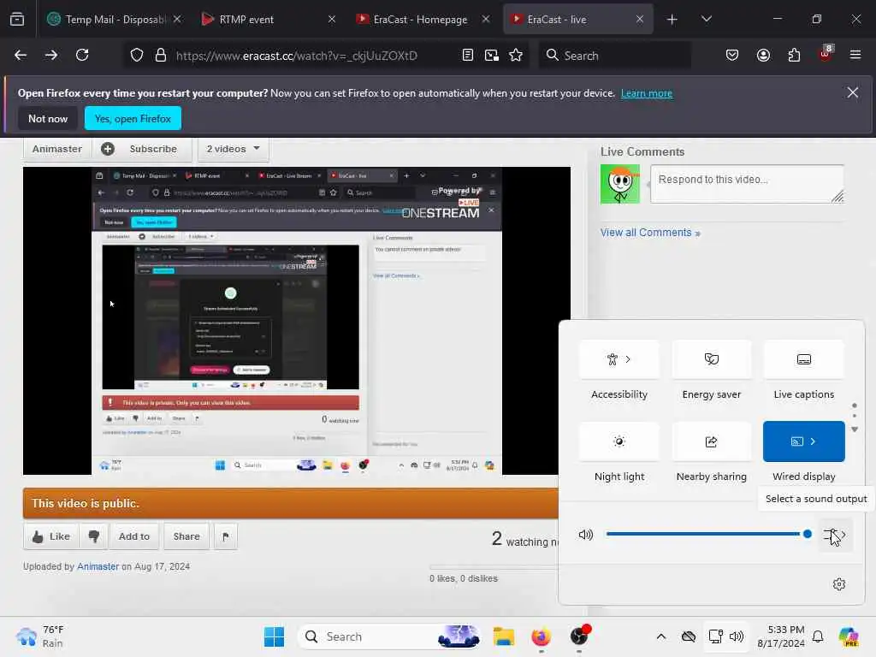Open notifications bell in taskbar

[x=817, y=636]
